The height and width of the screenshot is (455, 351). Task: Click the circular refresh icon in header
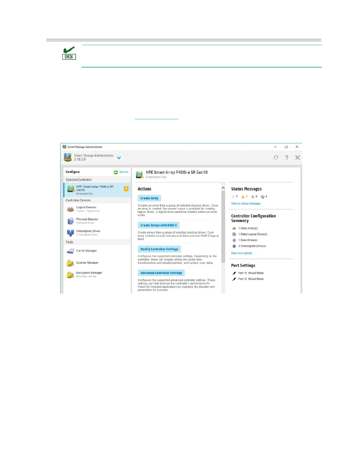pos(276,157)
